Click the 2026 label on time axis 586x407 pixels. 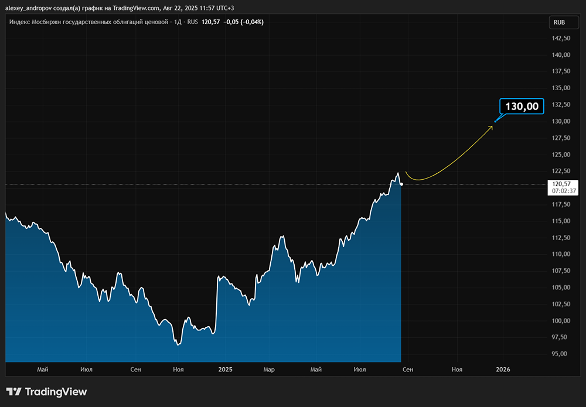[503, 370]
